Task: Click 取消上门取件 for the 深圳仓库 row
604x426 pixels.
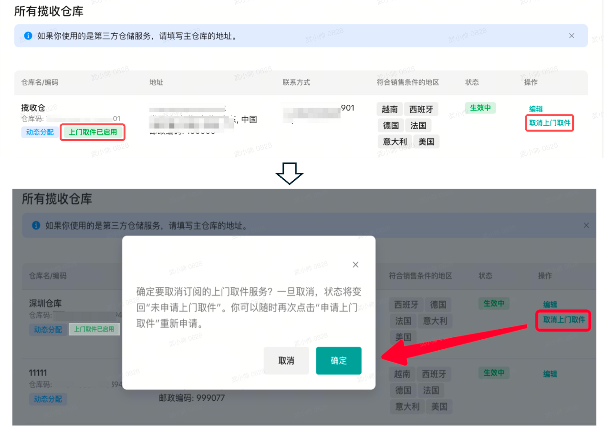Action: (564, 320)
